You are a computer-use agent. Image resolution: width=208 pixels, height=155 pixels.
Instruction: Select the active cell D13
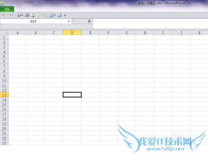[x=72, y=95]
